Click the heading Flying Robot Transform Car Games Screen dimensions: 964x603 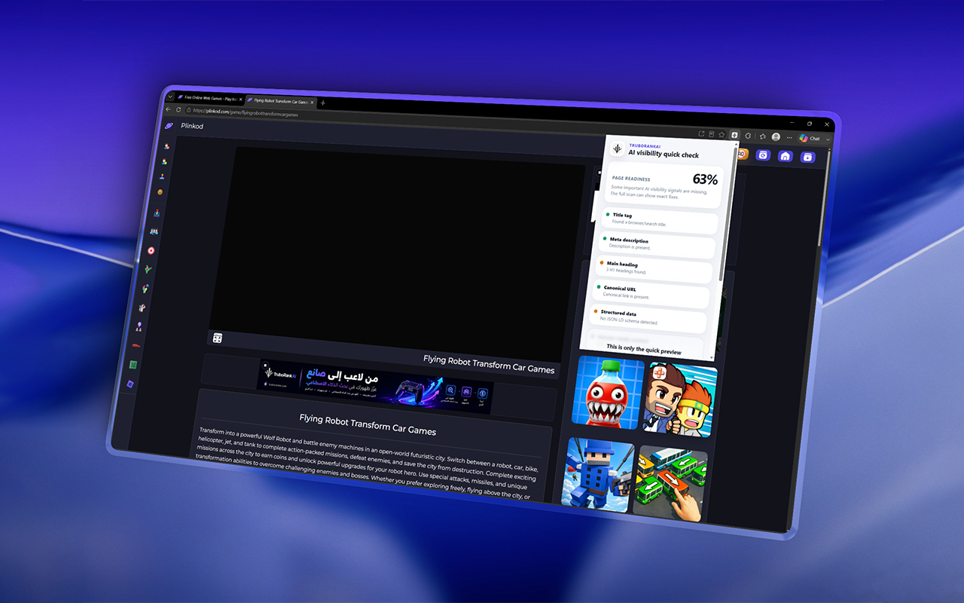tap(368, 424)
